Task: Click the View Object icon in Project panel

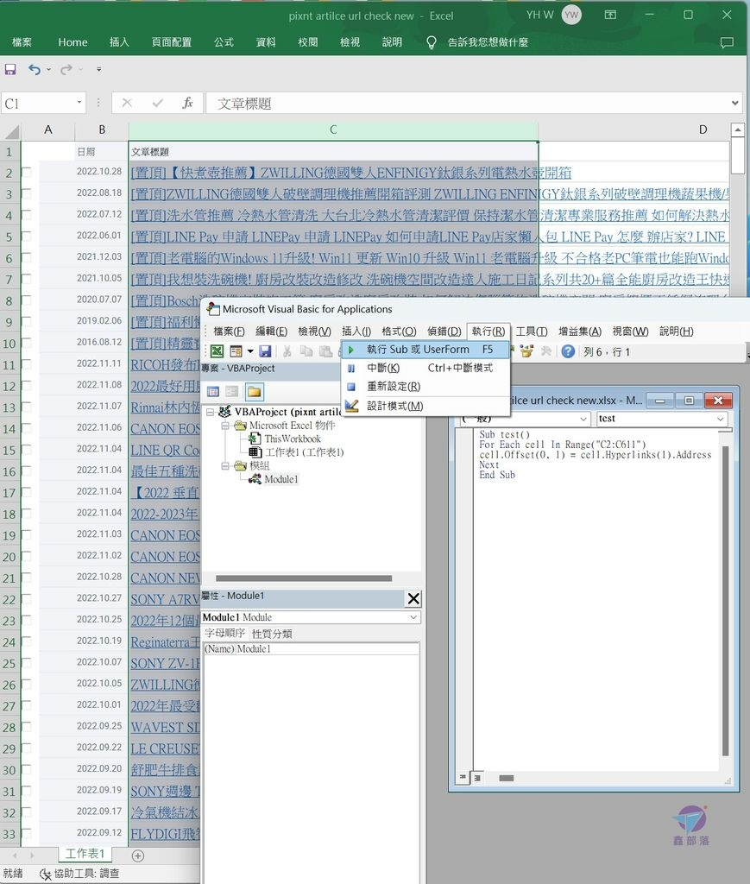Action: [x=231, y=391]
